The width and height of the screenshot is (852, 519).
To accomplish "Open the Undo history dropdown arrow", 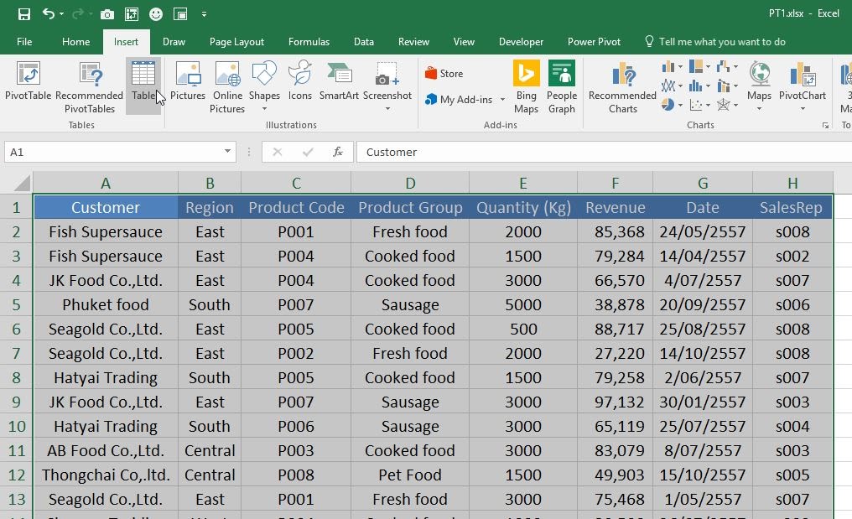I will pos(61,14).
